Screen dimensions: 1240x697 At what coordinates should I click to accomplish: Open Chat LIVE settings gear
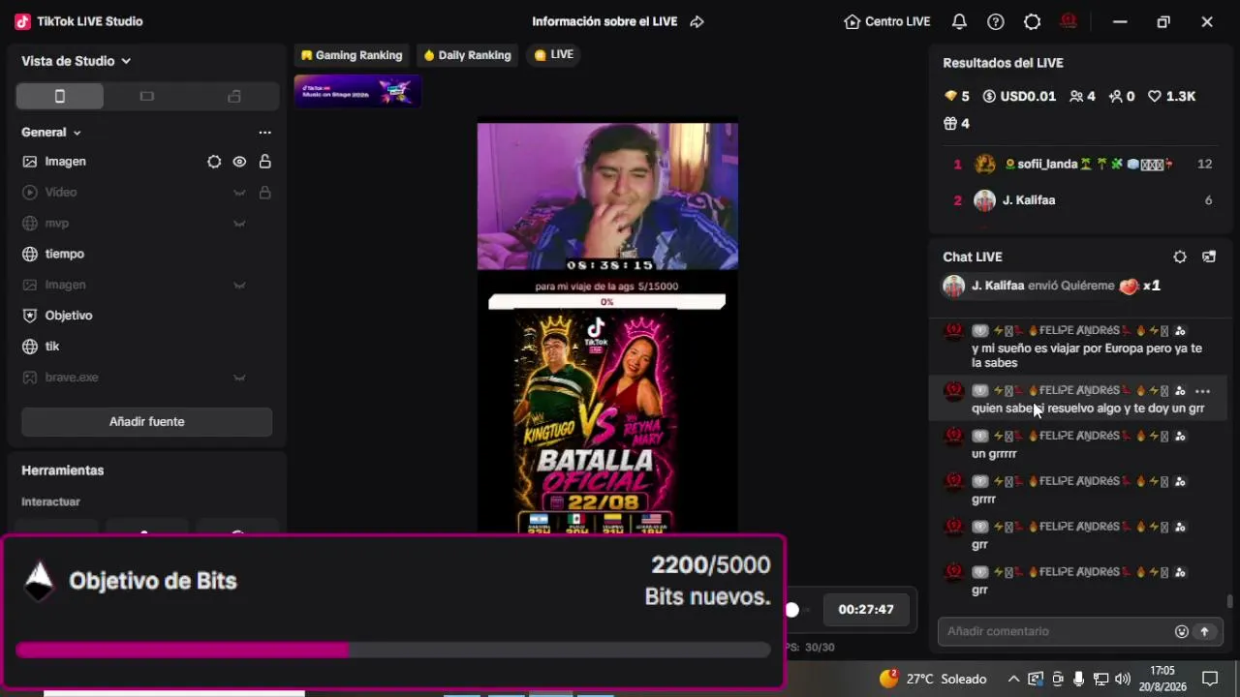pyautogui.click(x=1180, y=257)
